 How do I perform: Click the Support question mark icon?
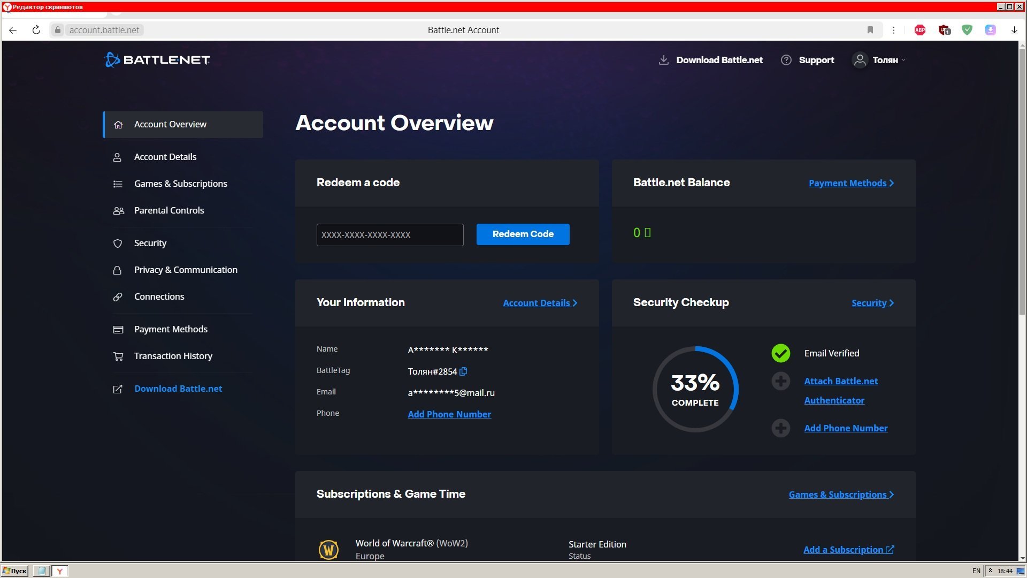coord(786,60)
